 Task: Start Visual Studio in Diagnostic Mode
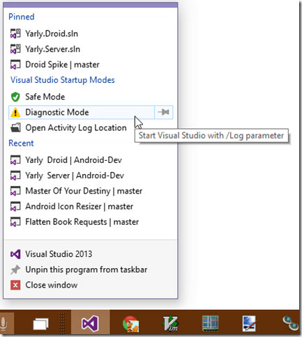[x=82, y=112]
